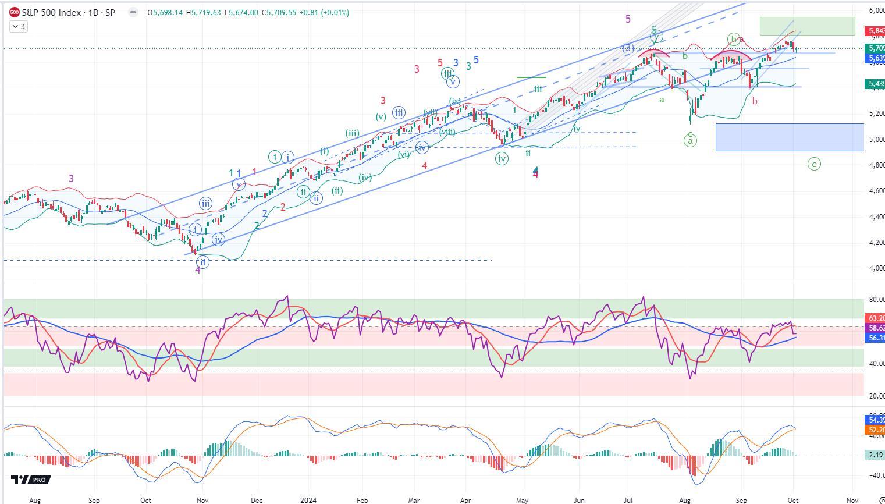Click the S&P 500 Index symbol title
This screenshot has width=885, height=504.
[68, 12]
